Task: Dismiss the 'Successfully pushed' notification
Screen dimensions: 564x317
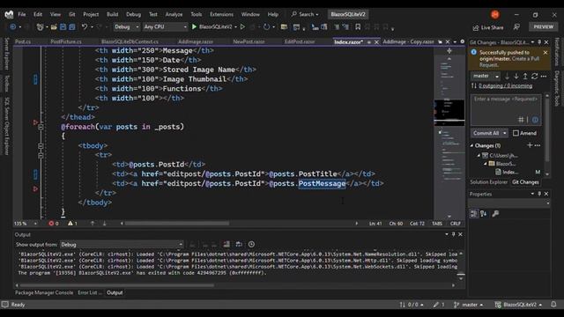Action: point(545,53)
